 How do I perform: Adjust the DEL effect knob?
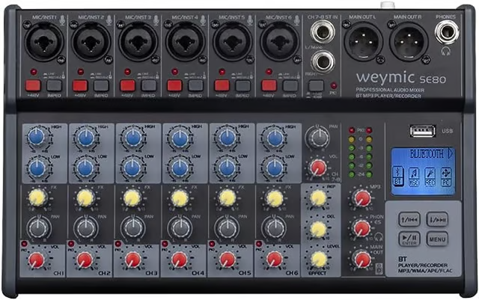[x=318, y=229]
